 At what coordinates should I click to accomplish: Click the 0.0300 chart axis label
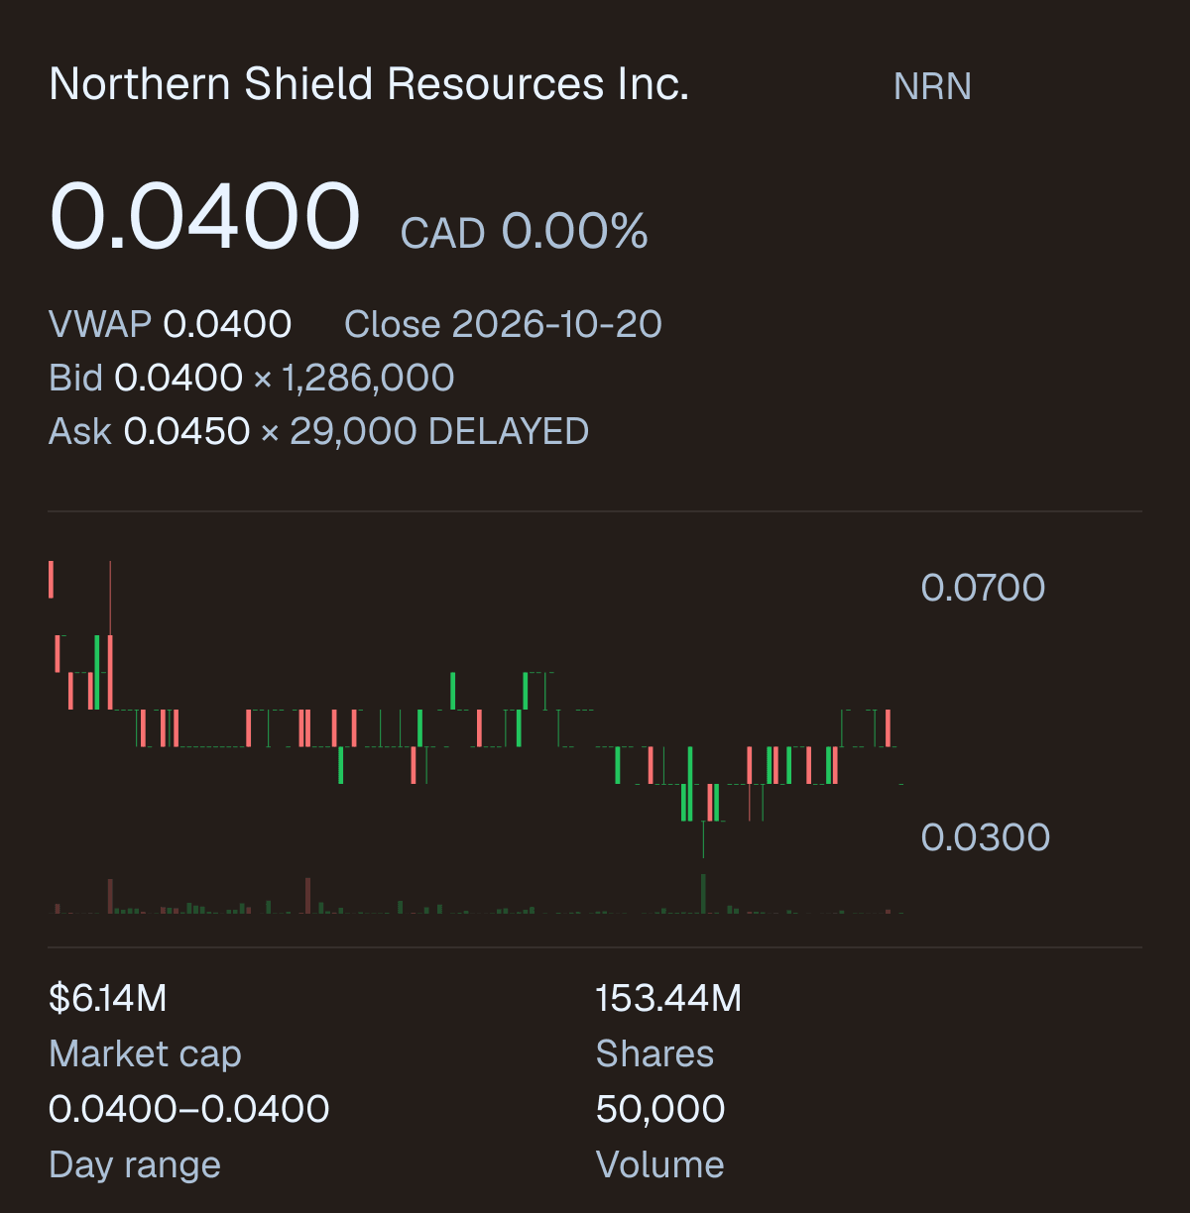point(985,837)
